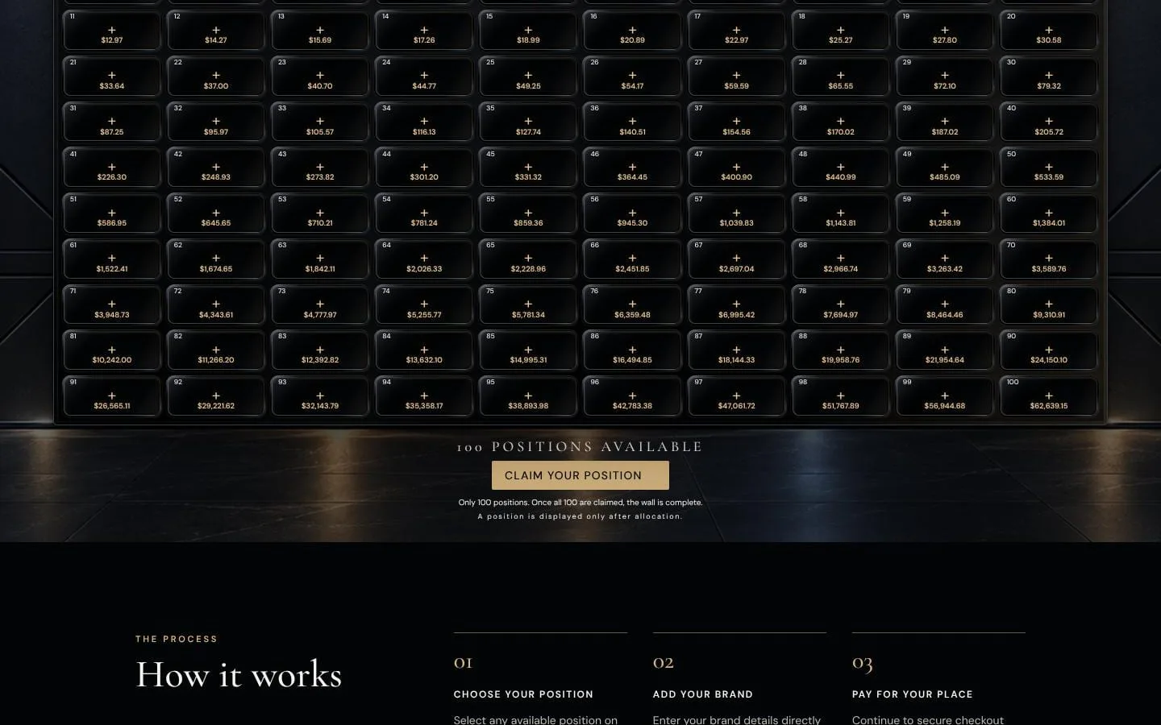Click the plus icon on position 41
Image resolution: width=1161 pixels, height=725 pixels.
point(112,167)
